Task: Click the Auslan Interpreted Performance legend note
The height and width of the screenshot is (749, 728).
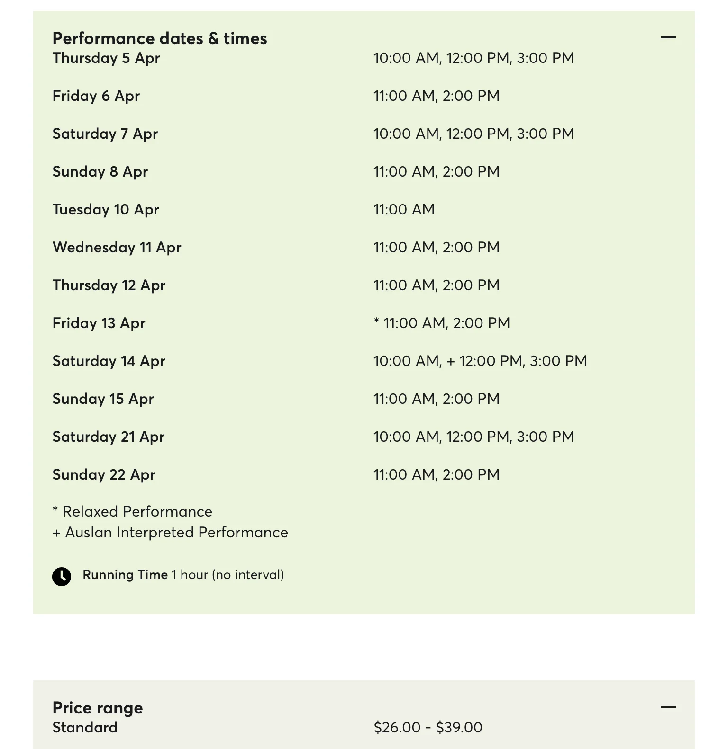Action: (170, 532)
